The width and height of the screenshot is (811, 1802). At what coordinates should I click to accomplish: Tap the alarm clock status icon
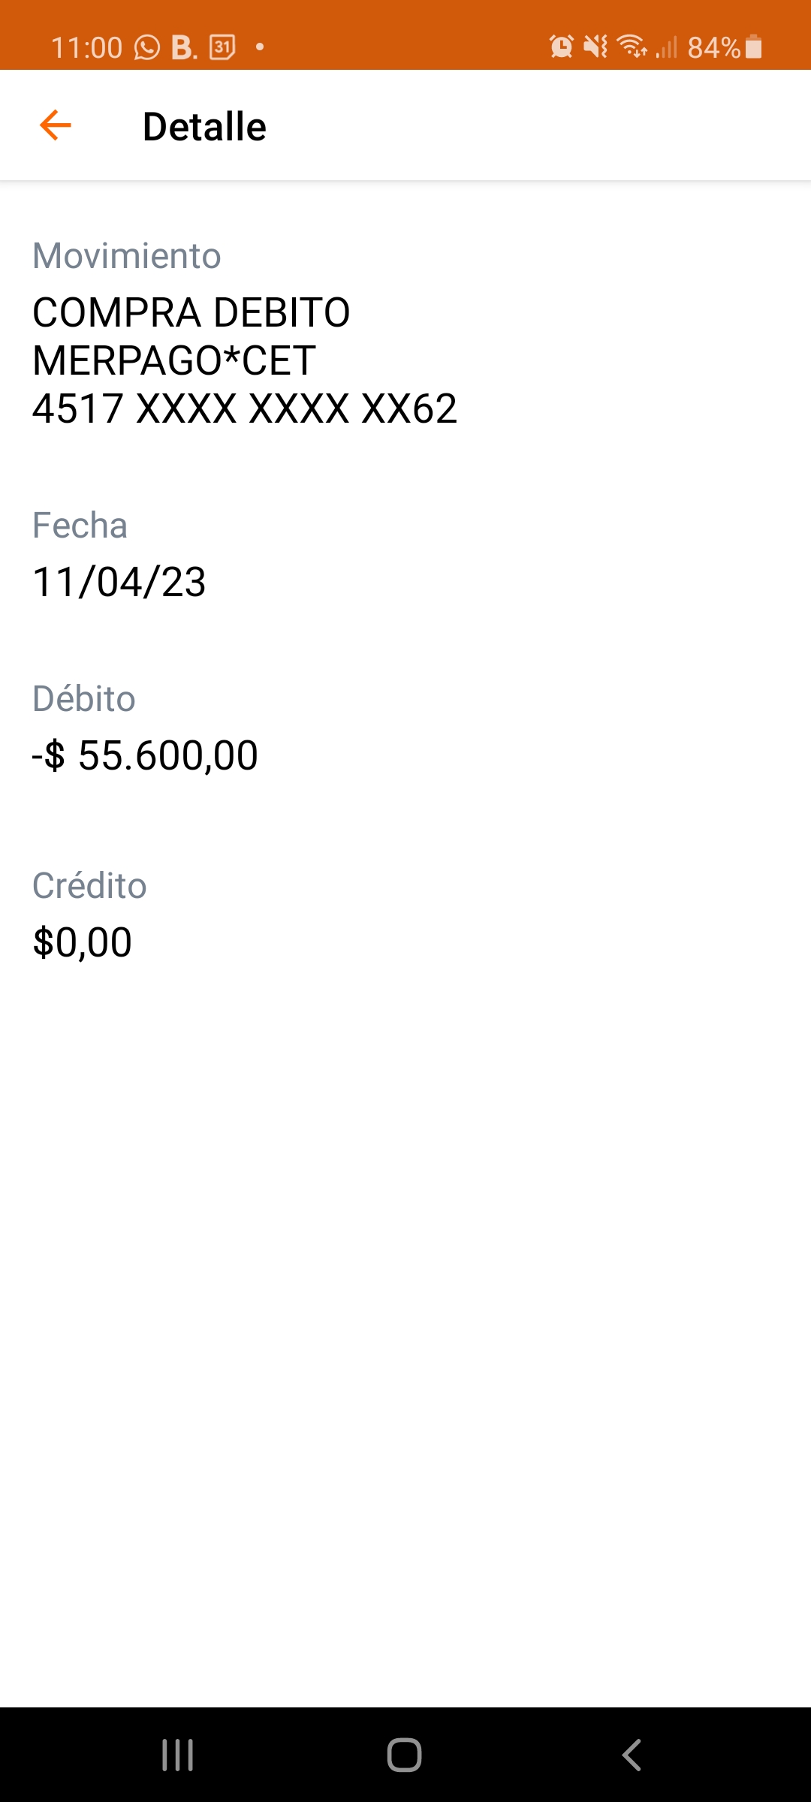coord(561,47)
